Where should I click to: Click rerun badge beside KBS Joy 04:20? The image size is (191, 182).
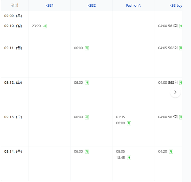[171, 152]
